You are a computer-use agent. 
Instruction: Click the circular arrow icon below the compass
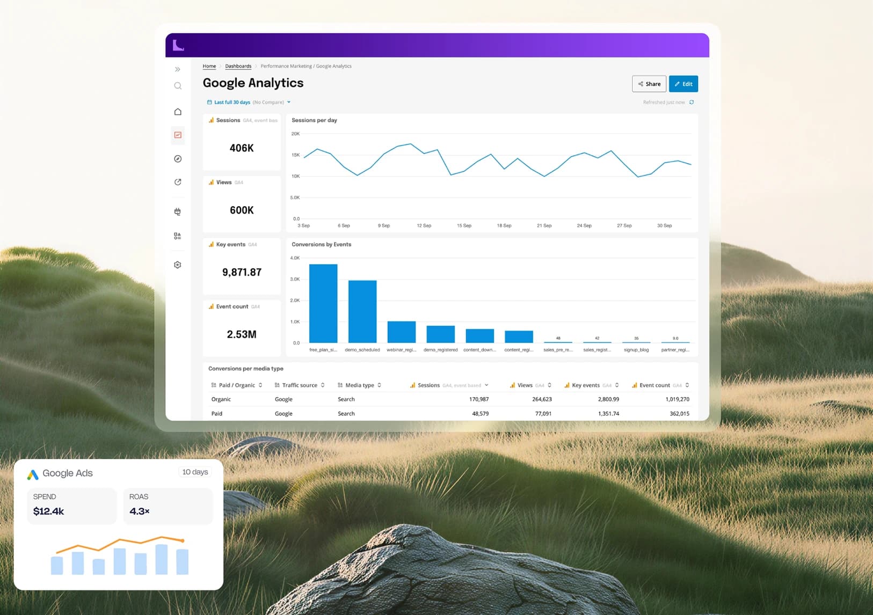(178, 182)
